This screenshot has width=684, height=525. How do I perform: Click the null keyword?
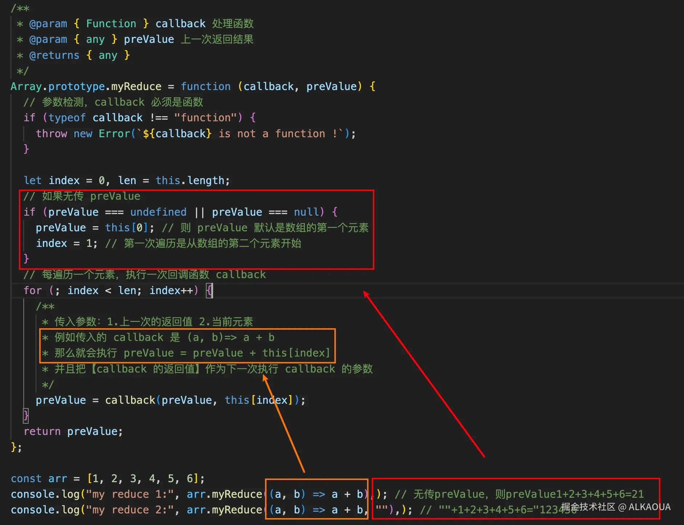[x=306, y=212]
